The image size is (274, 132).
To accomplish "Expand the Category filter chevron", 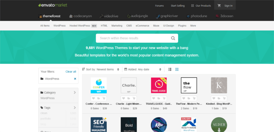I will [75, 93].
